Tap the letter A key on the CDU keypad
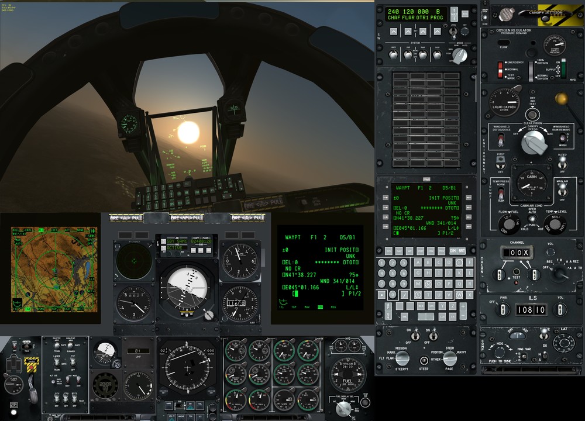The image size is (585, 421). click(x=418, y=263)
